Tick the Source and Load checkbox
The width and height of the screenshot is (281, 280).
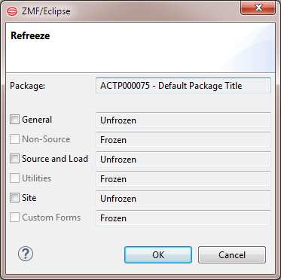pyautogui.click(x=14, y=159)
